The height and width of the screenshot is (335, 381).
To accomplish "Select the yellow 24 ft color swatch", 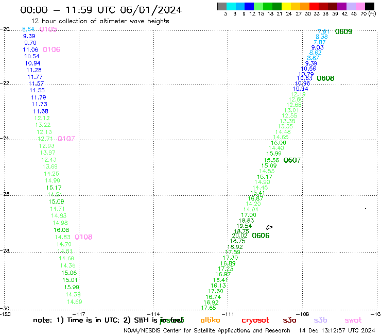I will point(286,6).
